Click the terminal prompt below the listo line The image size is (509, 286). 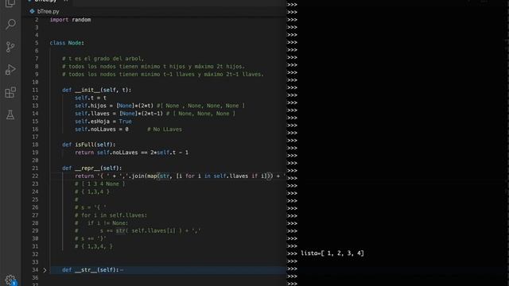pyautogui.click(x=292, y=261)
